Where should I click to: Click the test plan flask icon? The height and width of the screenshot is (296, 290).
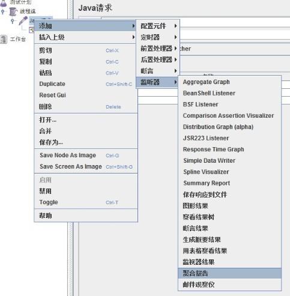[4, 2]
